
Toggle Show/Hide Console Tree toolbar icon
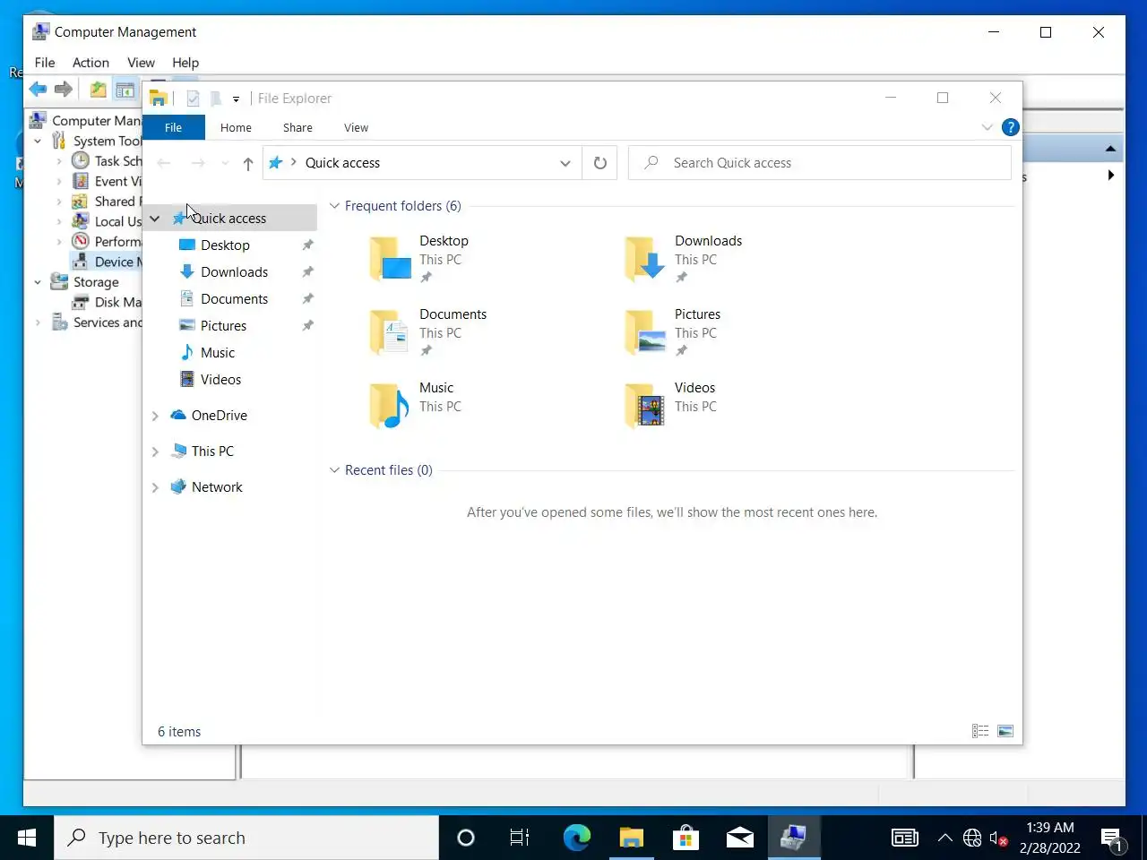(x=125, y=89)
